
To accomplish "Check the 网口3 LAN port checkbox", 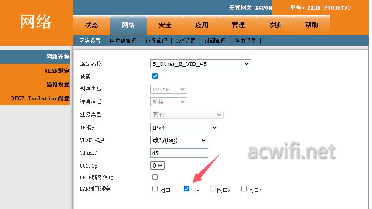I will tap(212, 189).
